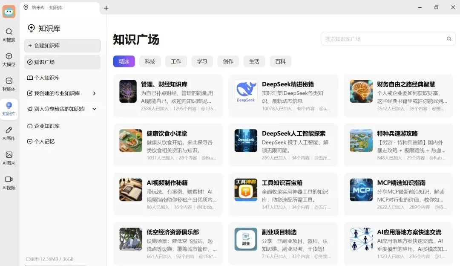Select the 智能体 sidebar icon

[9, 84]
